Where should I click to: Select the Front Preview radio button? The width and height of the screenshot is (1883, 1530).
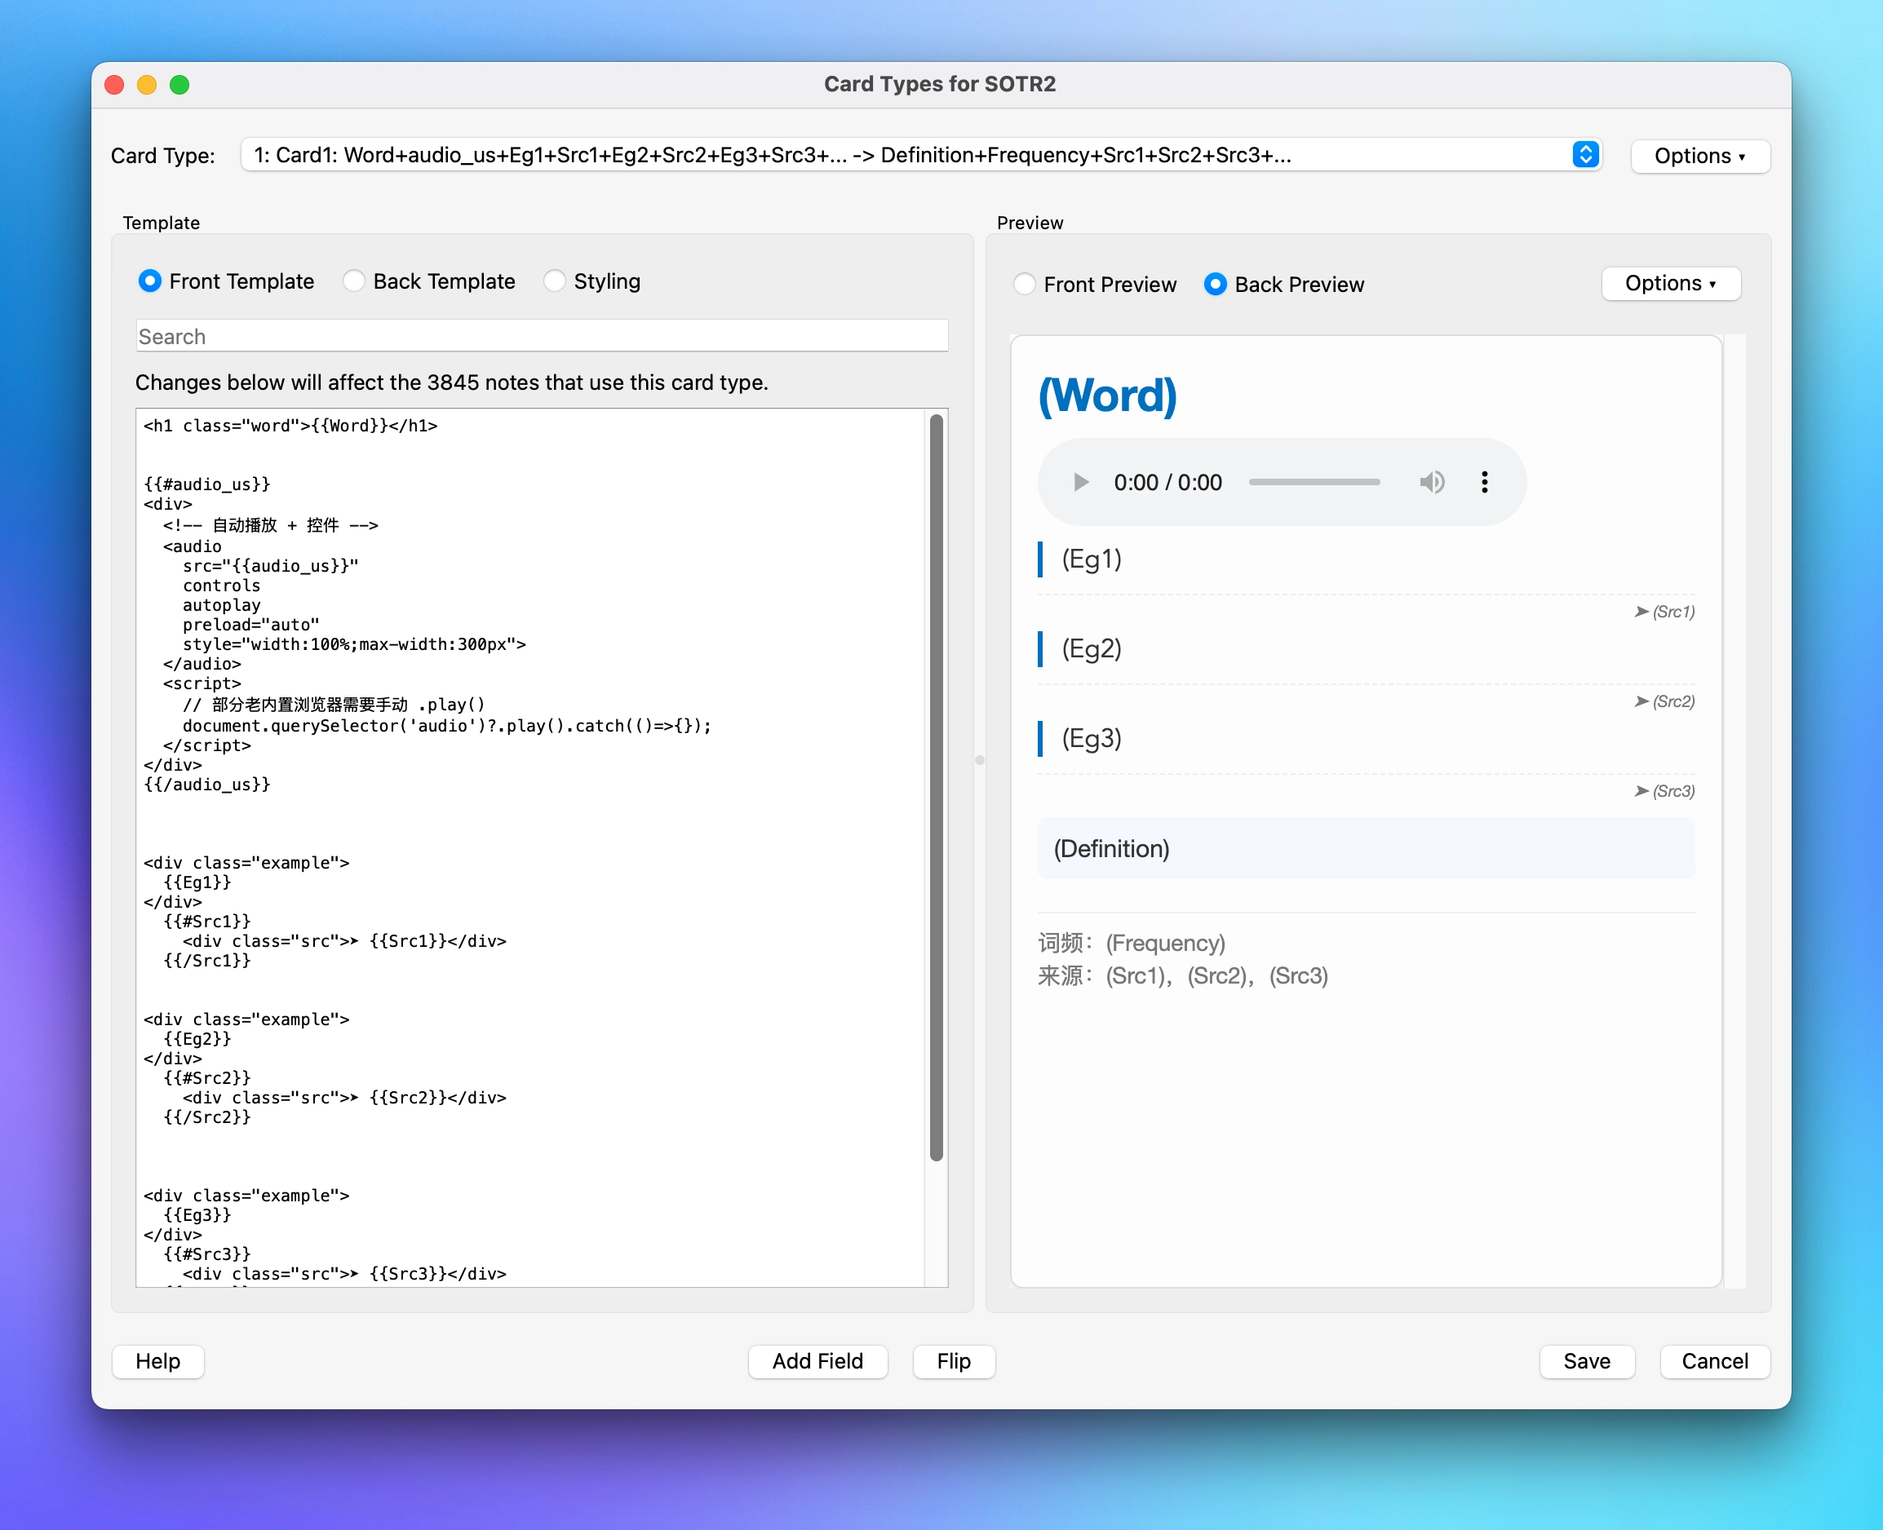[x=1025, y=285]
